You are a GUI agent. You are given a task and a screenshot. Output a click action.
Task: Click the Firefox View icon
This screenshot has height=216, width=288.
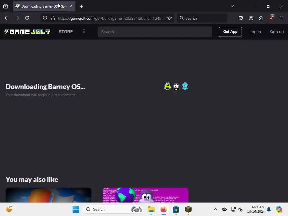(6, 6)
